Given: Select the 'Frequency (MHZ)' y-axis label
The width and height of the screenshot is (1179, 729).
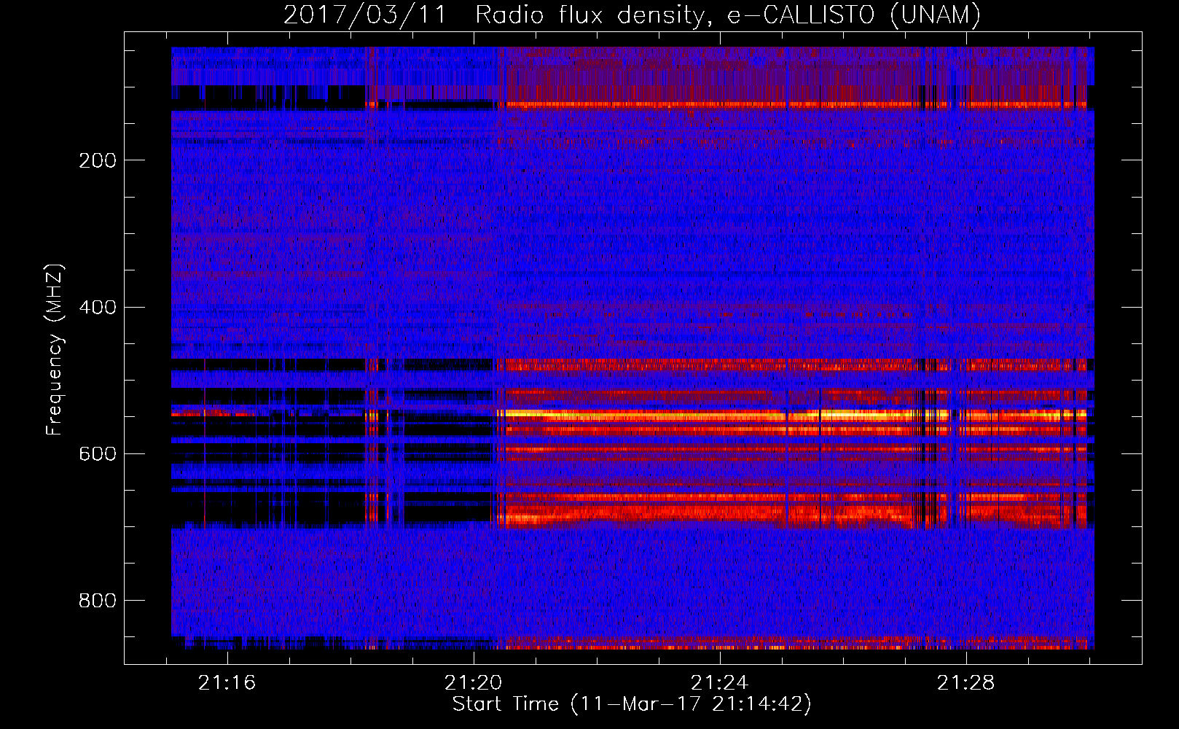Looking at the screenshot, I should pyautogui.click(x=55, y=349).
